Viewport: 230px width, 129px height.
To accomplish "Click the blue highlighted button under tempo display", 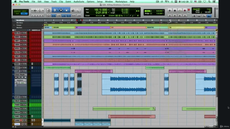I will pos(209,16).
